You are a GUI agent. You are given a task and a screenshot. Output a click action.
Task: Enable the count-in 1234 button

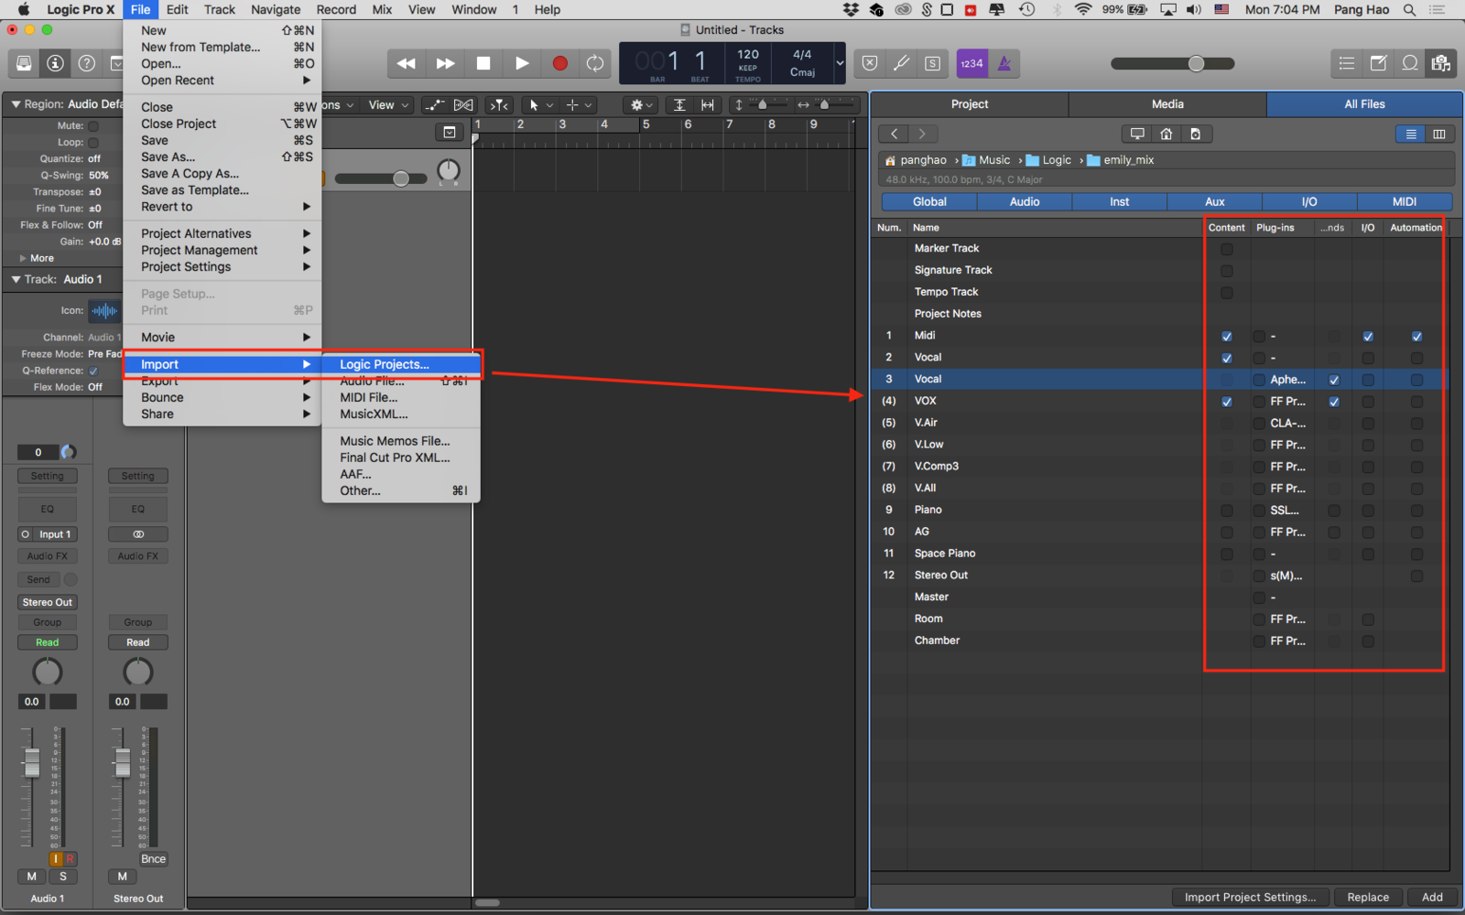pos(971,63)
